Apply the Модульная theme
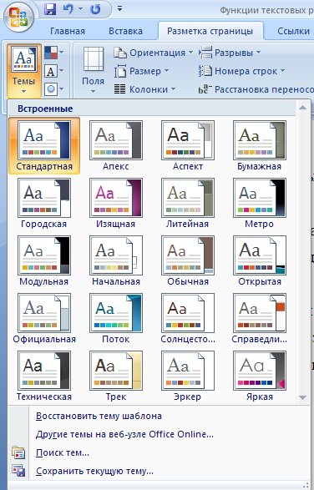 (x=44, y=260)
